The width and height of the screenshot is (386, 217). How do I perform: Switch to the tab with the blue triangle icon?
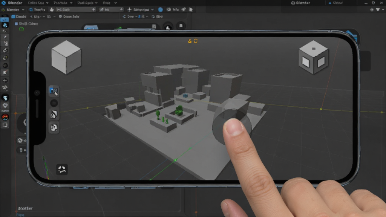[x=335, y=3]
